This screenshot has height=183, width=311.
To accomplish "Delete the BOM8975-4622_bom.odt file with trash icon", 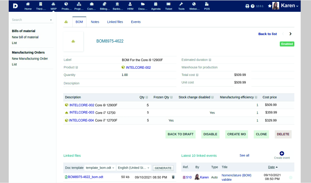I will 173,177.
